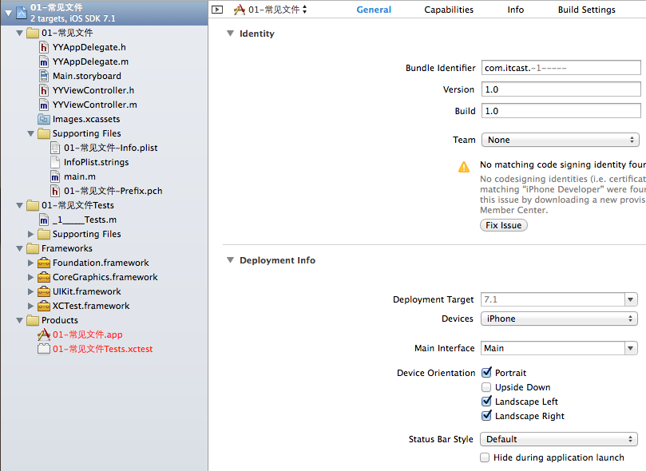
Task: Click the YYViewController.h header icon
Action: click(44, 90)
